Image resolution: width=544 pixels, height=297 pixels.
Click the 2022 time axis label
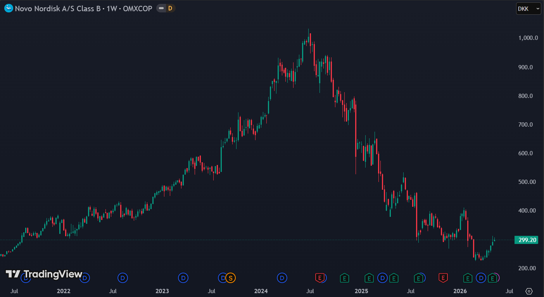[x=63, y=291]
